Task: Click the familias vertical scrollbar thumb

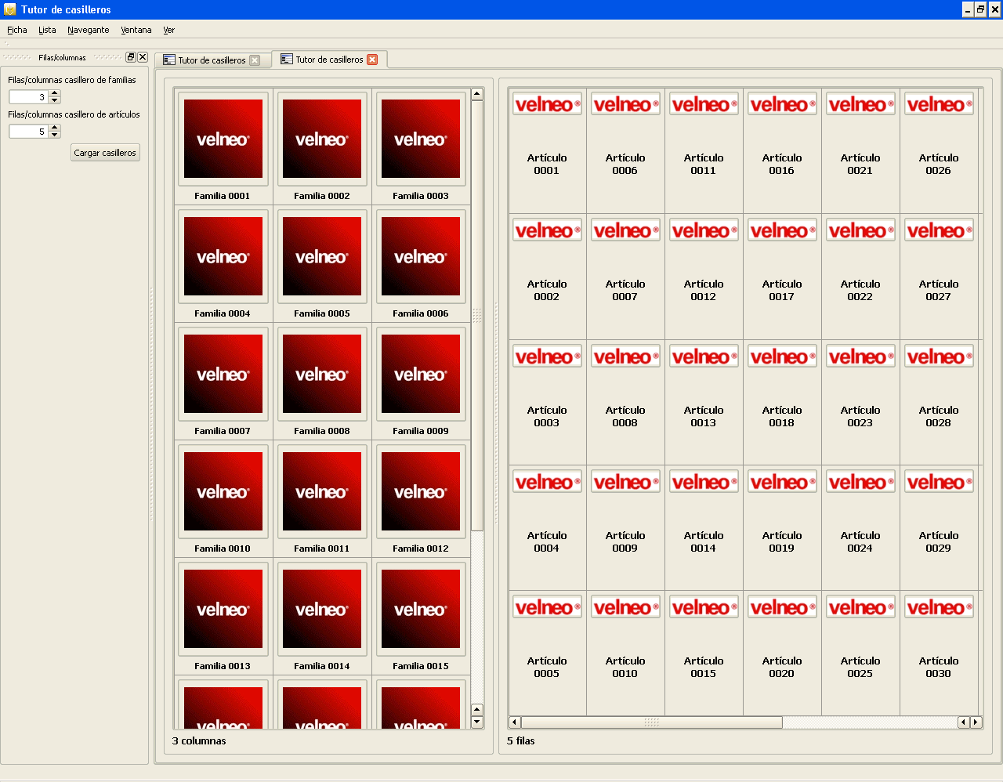Action: click(477, 315)
